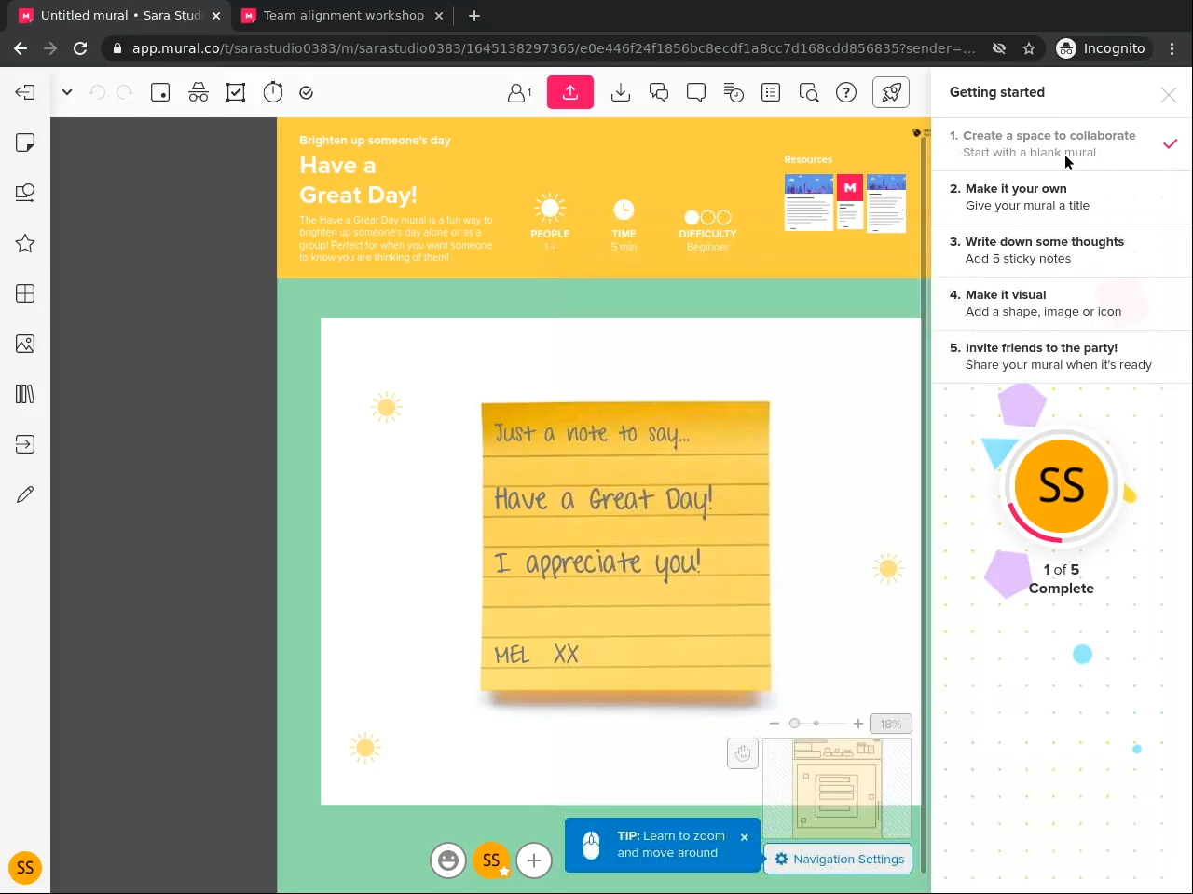Toggle private mode incognito icon in toolbar

pos(199,92)
